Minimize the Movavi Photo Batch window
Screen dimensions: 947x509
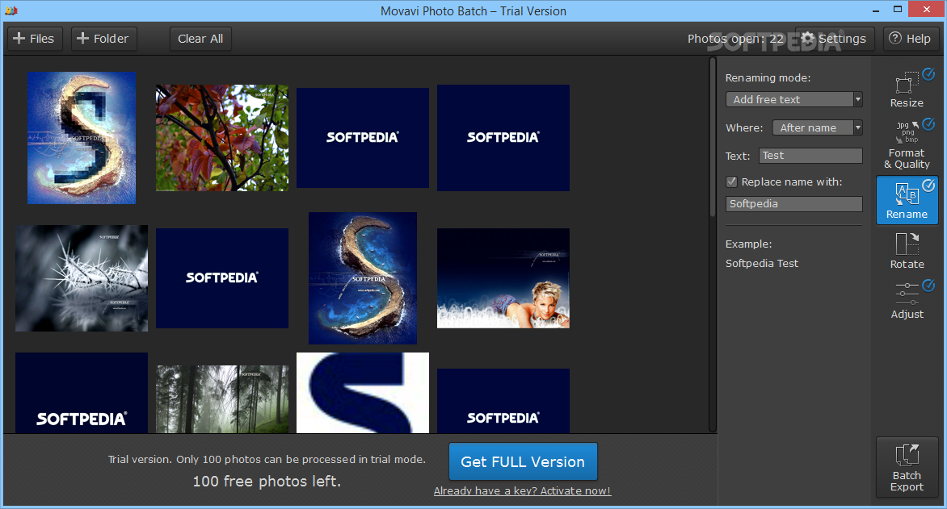(876, 10)
